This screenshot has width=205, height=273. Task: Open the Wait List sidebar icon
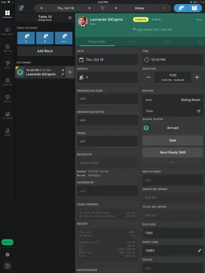click(7, 48)
